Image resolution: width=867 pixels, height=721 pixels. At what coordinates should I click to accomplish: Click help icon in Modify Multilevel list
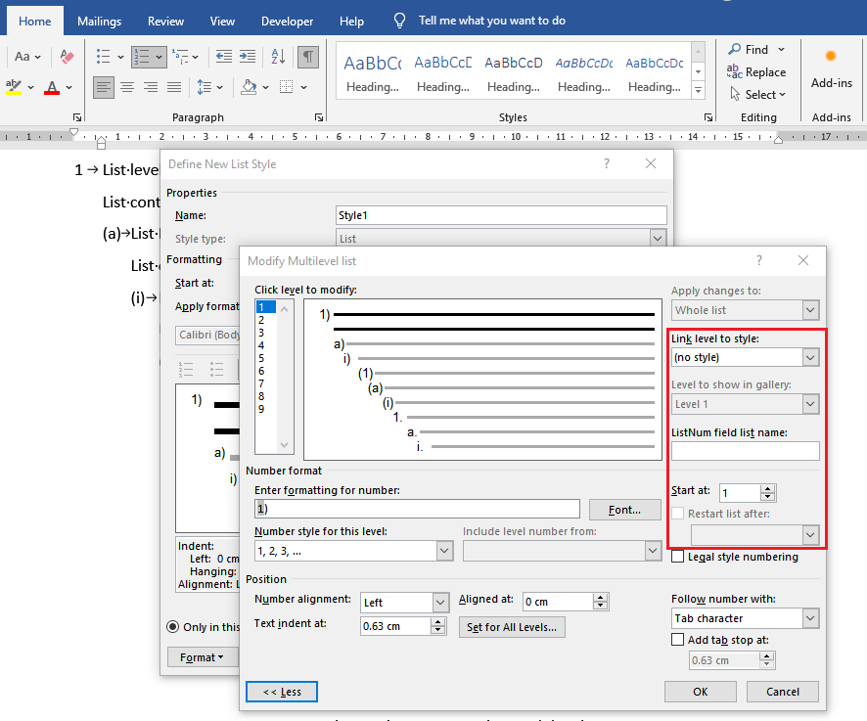[759, 260]
